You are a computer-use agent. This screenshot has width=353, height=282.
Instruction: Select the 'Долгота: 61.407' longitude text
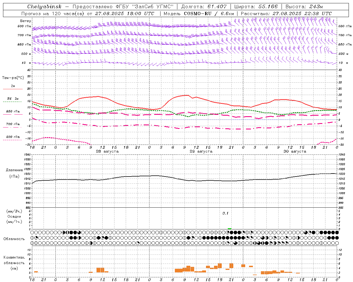pyautogui.click(x=204, y=7)
